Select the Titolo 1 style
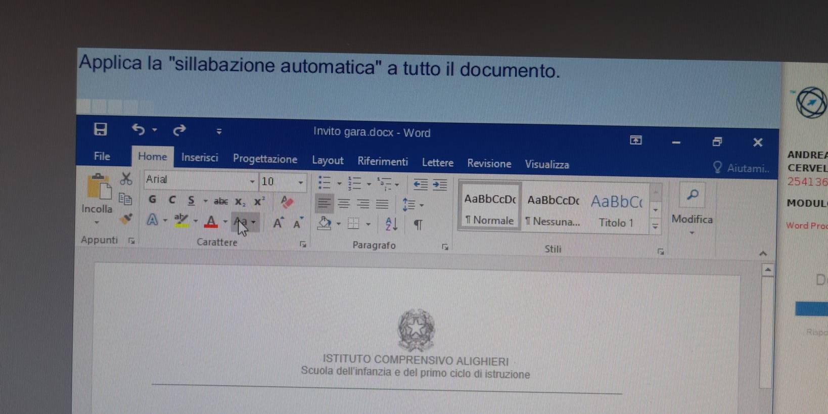 [x=616, y=210]
